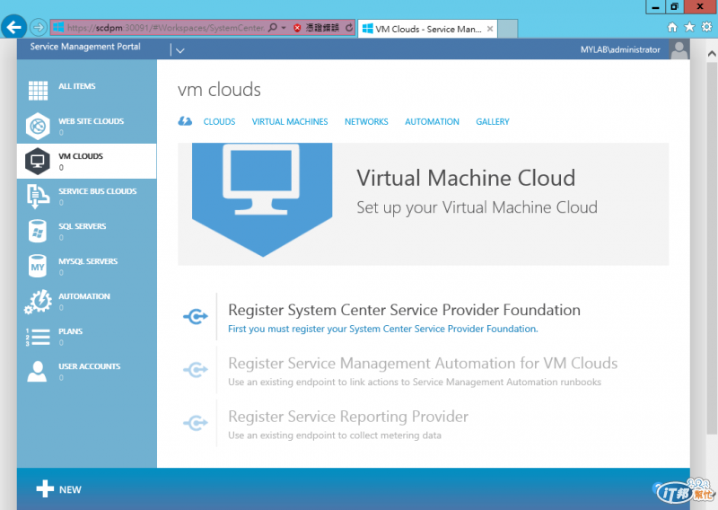Switch to the NETWORKS tab
This screenshot has width=718, height=510.
(x=366, y=121)
